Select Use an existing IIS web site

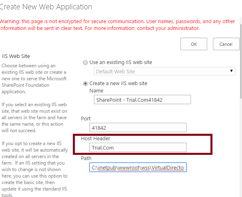[85, 62]
